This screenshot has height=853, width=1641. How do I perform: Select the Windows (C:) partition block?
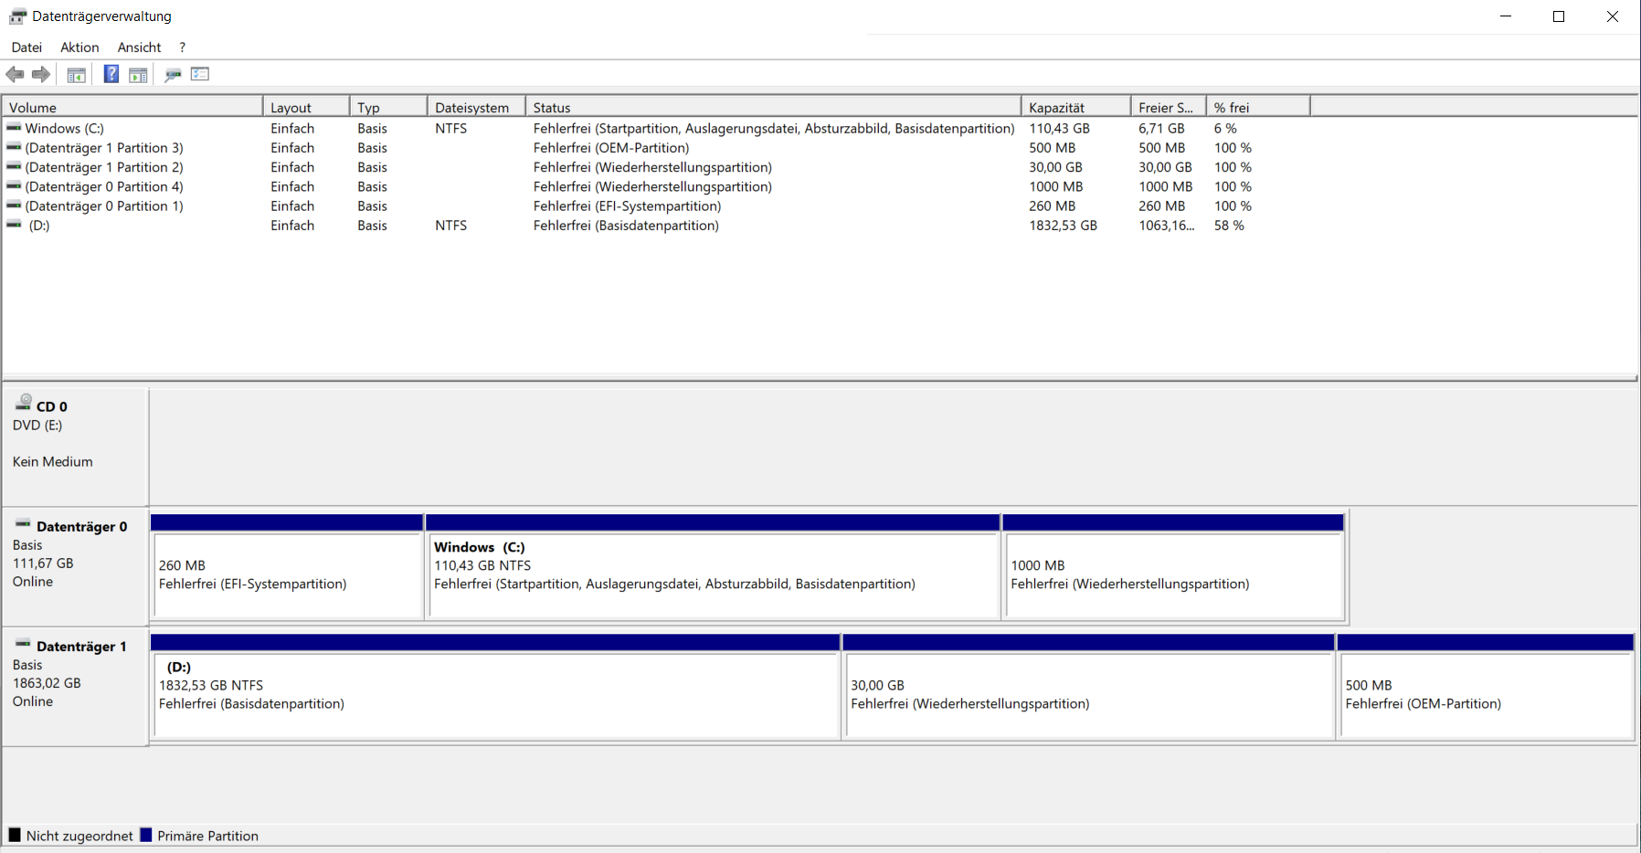tap(713, 567)
